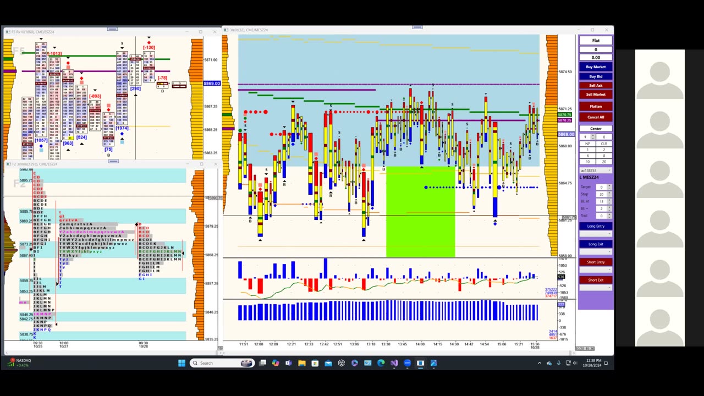Open File Explorer from the taskbar
Viewport: 704px width, 396px height.
pyautogui.click(x=301, y=363)
